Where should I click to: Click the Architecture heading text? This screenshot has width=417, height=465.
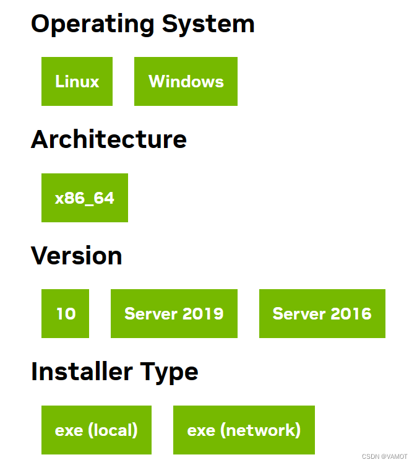pos(109,139)
